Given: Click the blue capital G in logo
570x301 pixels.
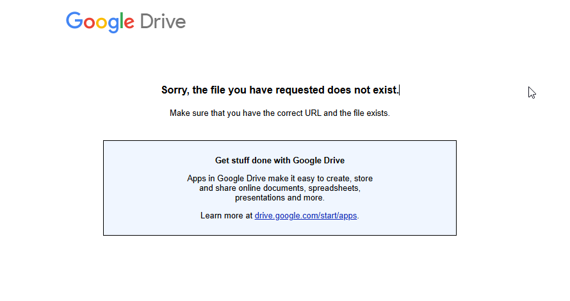Looking at the screenshot, I should pos(74,22).
